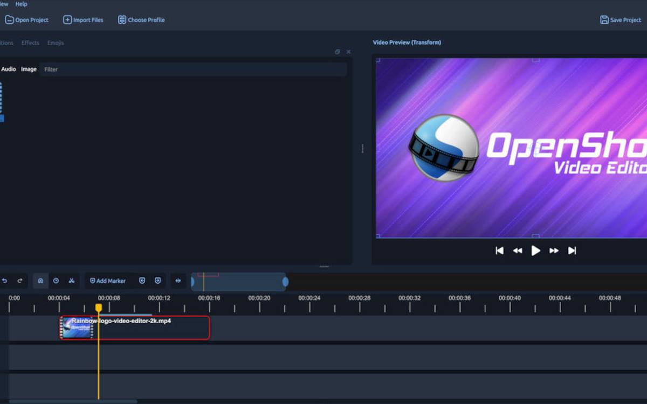Switch to the Effects tab
Image resolution: width=647 pixels, height=404 pixels.
[30, 43]
